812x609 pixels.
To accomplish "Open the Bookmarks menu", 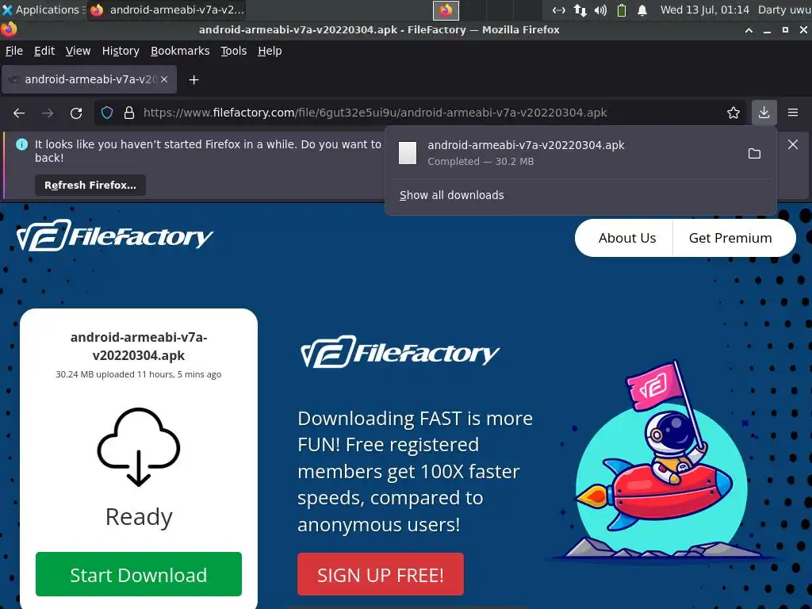I will click(180, 51).
